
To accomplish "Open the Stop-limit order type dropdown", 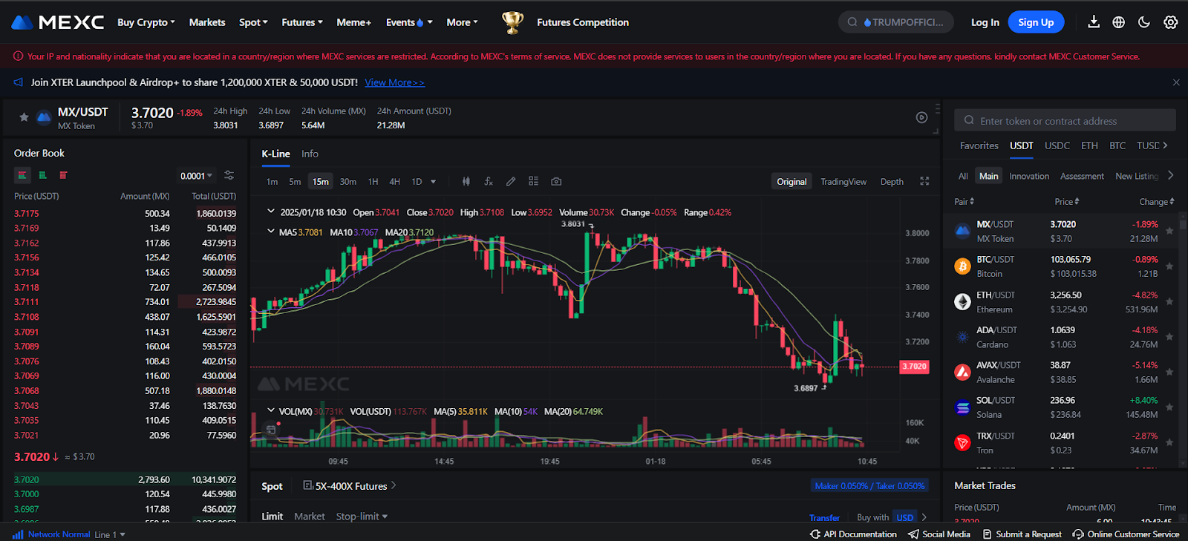I will [x=362, y=517].
